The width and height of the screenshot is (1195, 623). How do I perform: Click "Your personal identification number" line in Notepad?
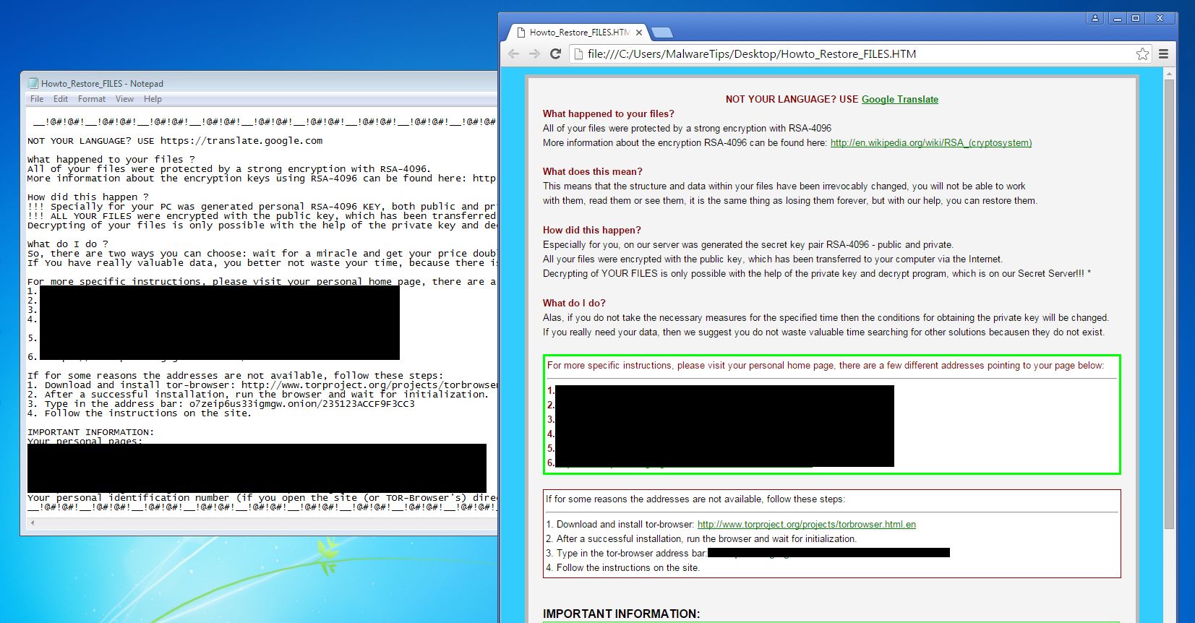click(x=262, y=498)
